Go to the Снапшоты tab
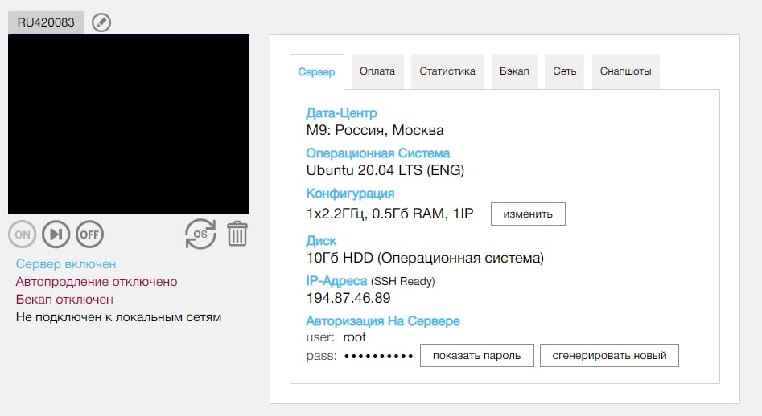Screen dimensions: 762x416 click(625, 71)
